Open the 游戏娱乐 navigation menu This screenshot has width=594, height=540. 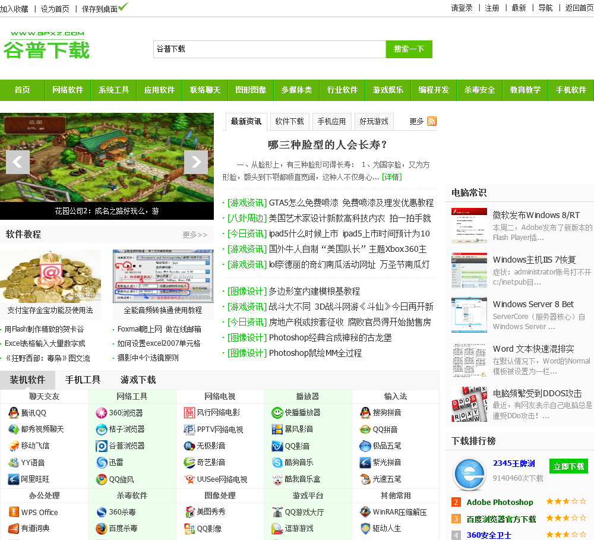(388, 90)
